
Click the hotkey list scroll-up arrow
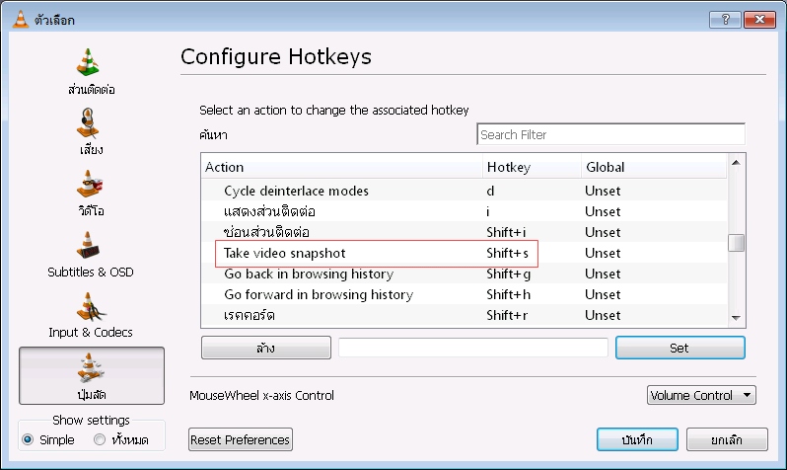736,162
